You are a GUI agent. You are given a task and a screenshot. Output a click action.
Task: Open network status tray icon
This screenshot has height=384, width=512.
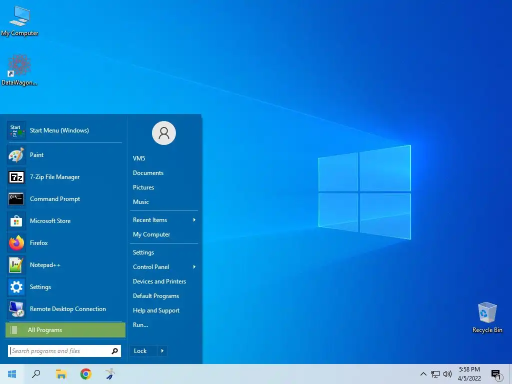(435, 374)
